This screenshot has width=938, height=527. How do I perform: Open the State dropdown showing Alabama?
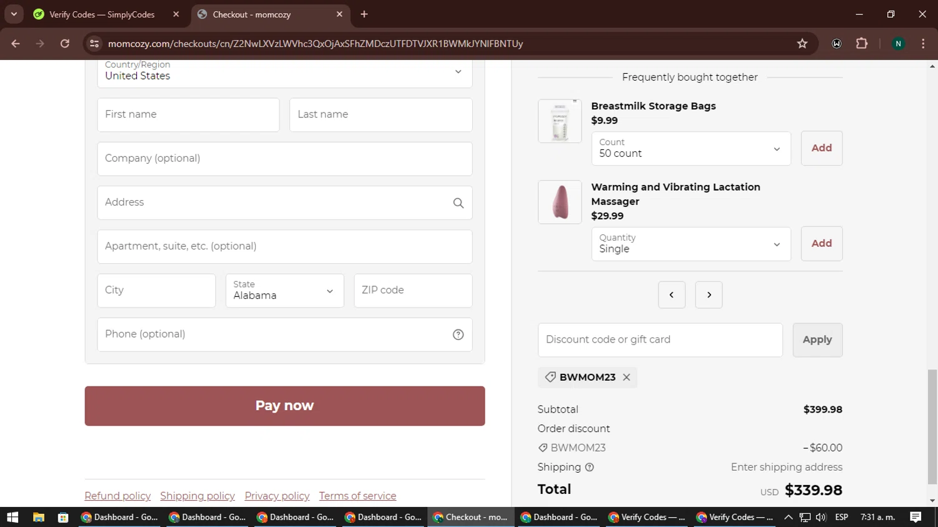285,291
